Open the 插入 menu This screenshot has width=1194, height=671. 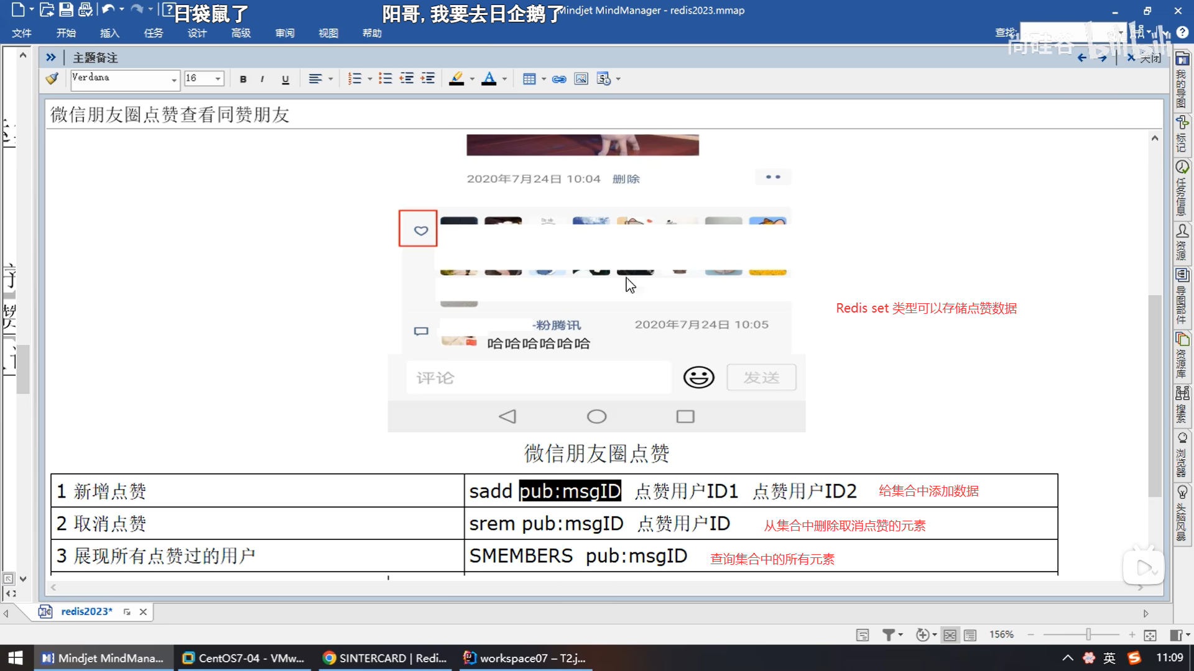pos(109,33)
